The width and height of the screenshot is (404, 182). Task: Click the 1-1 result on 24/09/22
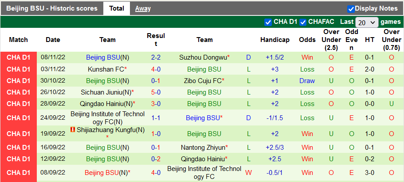click(x=156, y=118)
